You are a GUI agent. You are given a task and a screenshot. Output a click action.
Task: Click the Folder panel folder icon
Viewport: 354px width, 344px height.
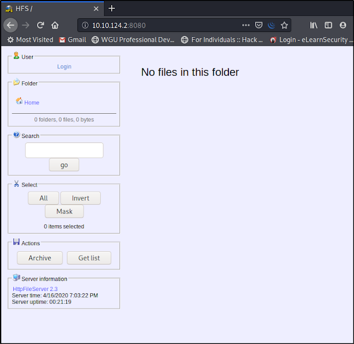click(x=17, y=82)
